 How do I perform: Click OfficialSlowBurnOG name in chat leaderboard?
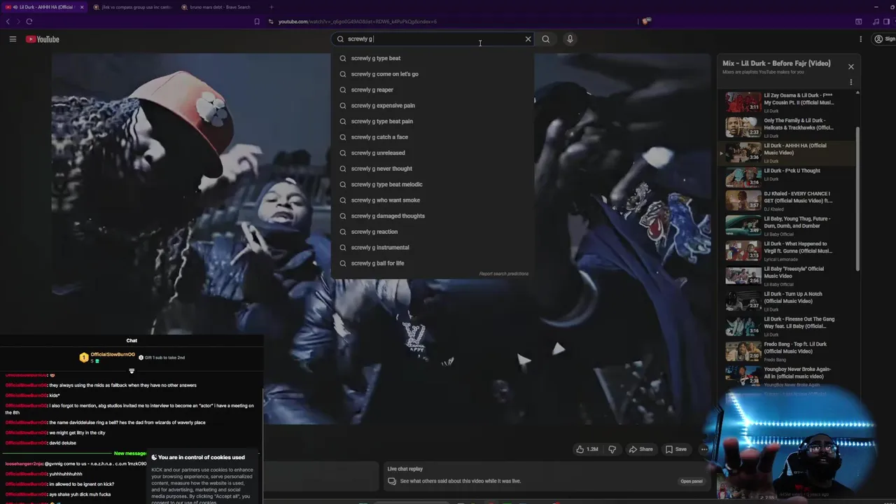pos(113,354)
